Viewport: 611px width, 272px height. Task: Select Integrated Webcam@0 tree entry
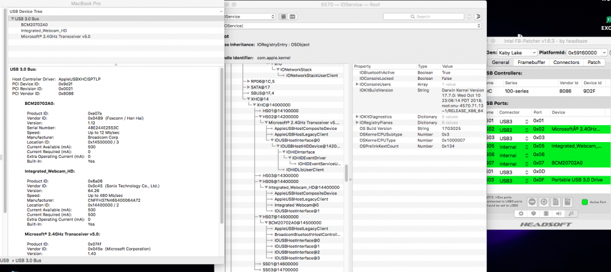tap(296, 205)
